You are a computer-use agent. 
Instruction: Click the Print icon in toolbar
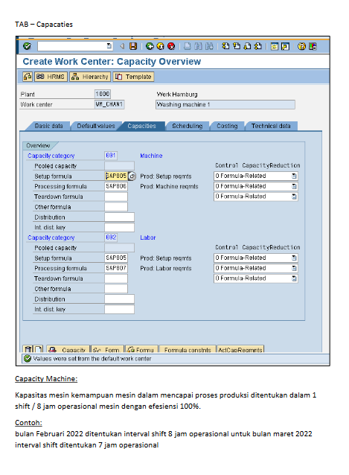point(188,46)
